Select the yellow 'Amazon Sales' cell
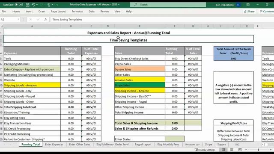The image size is (274, 154). point(140,80)
